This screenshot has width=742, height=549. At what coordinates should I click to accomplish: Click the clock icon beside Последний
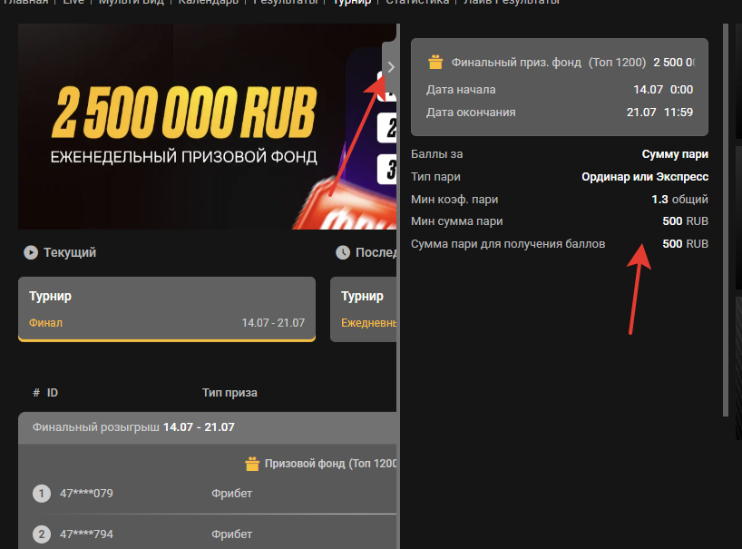pyautogui.click(x=344, y=252)
